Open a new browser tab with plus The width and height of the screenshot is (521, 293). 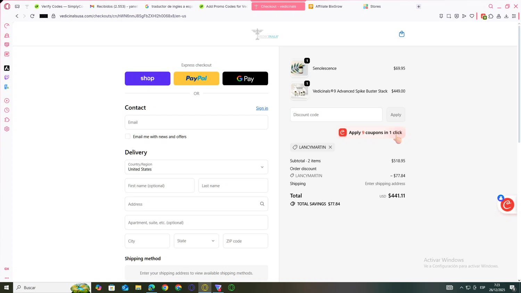click(x=419, y=6)
